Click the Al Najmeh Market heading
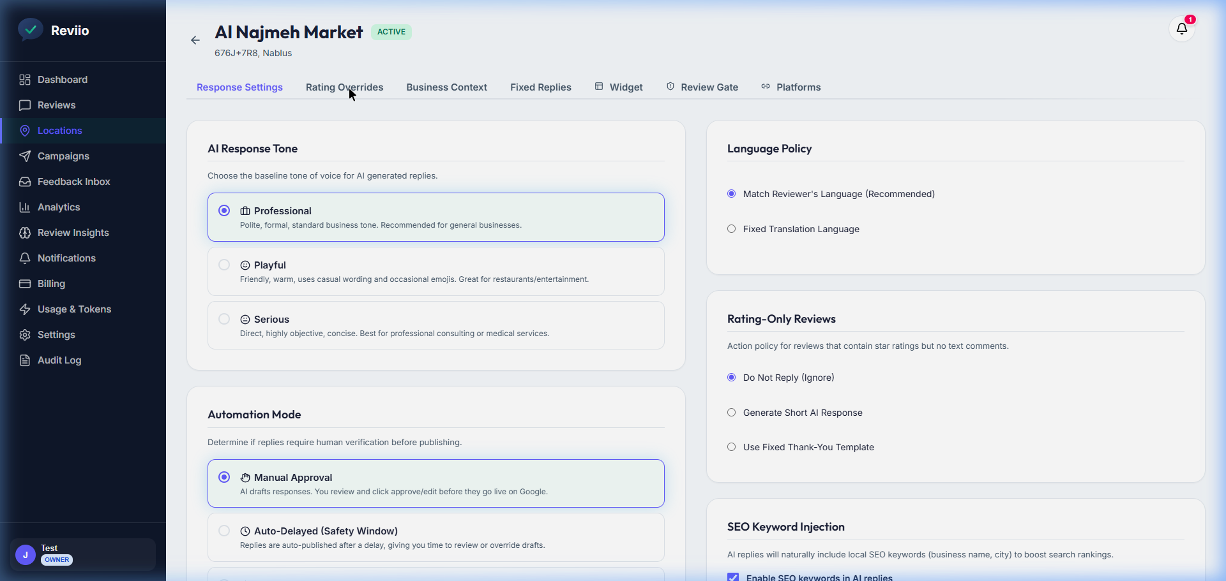1226x581 pixels. pos(289,33)
